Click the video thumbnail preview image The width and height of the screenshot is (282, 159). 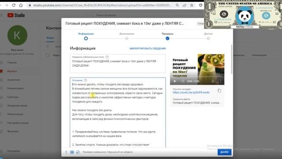tap(197, 69)
